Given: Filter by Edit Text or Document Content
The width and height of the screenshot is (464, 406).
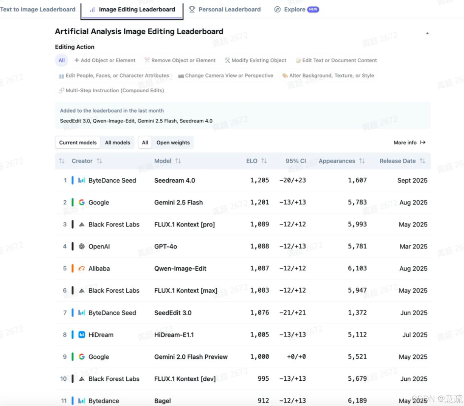Looking at the screenshot, I should (x=336, y=60).
